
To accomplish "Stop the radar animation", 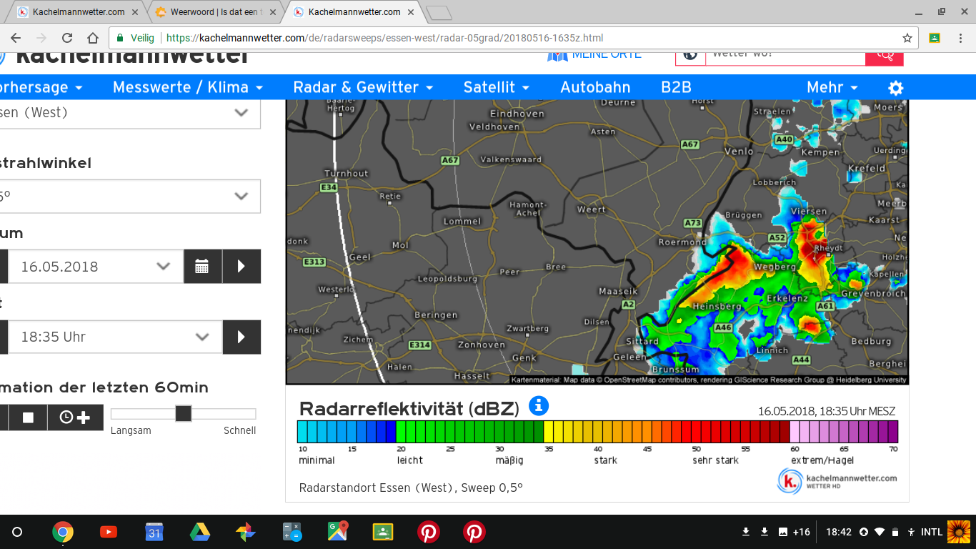I will click(x=29, y=417).
